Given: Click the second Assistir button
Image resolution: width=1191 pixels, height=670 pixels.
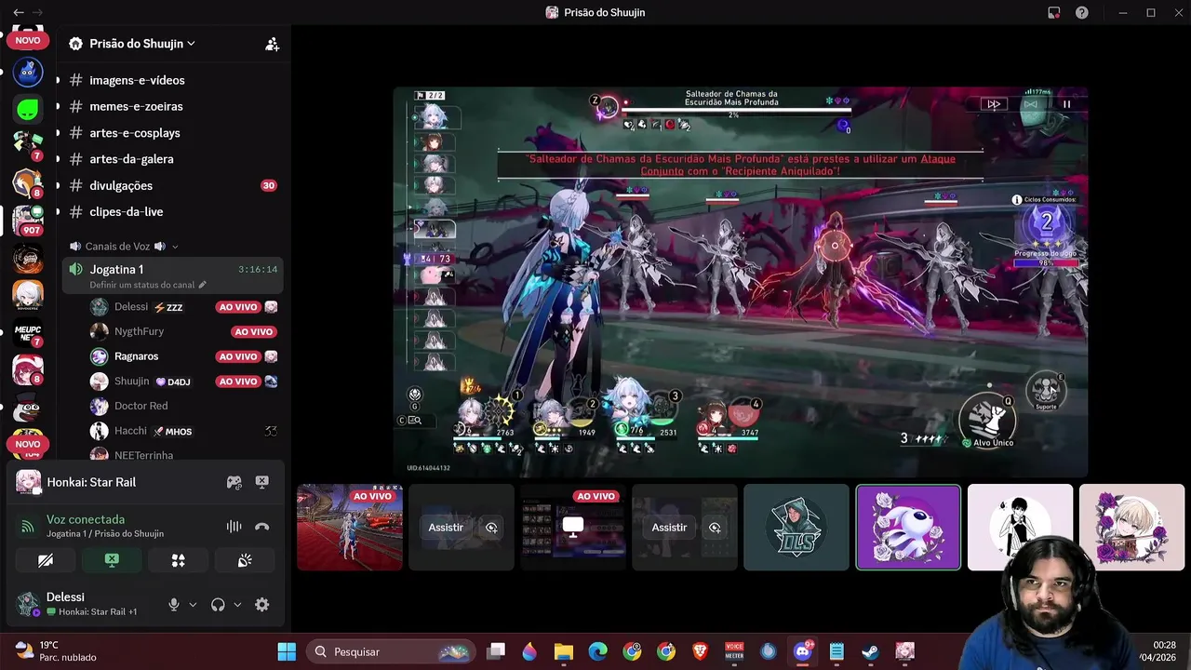Looking at the screenshot, I should click(669, 528).
